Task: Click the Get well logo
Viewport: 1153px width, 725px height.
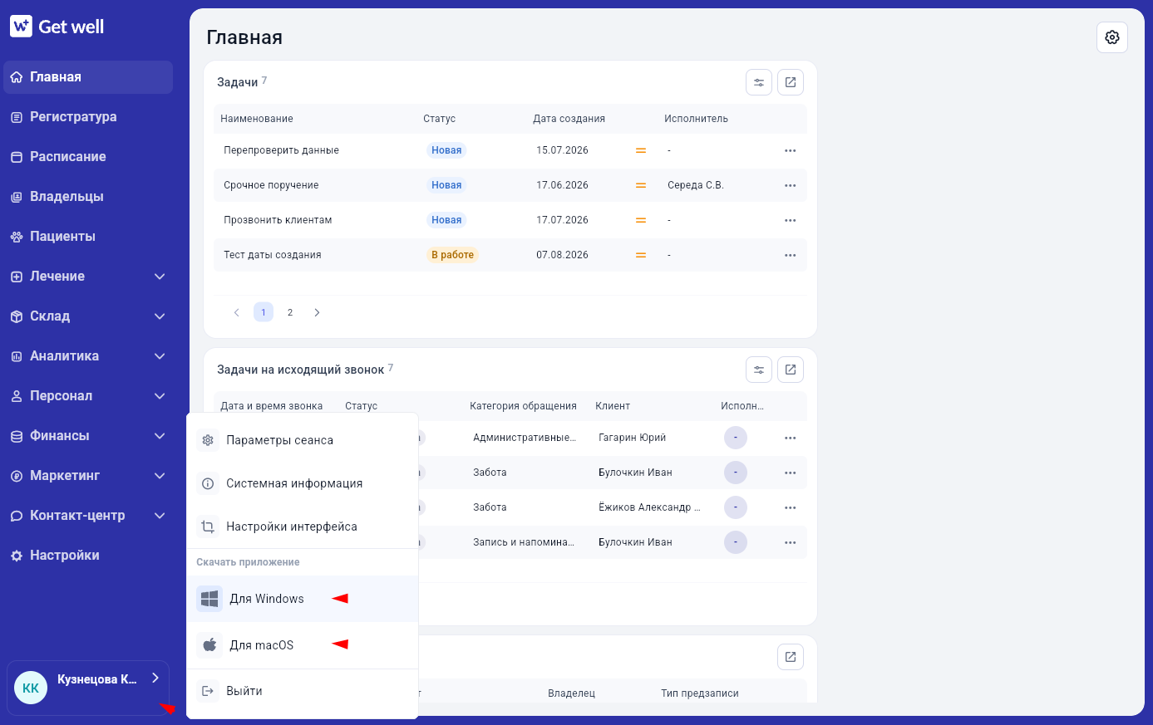Action: (57, 27)
